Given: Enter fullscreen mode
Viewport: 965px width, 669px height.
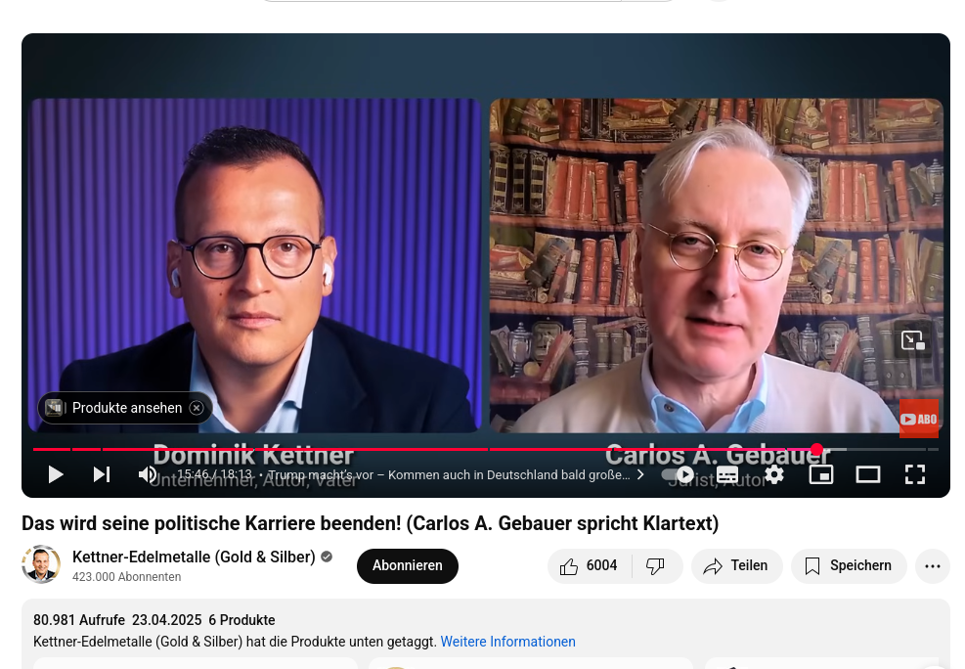Looking at the screenshot, I should pos(915,474).
